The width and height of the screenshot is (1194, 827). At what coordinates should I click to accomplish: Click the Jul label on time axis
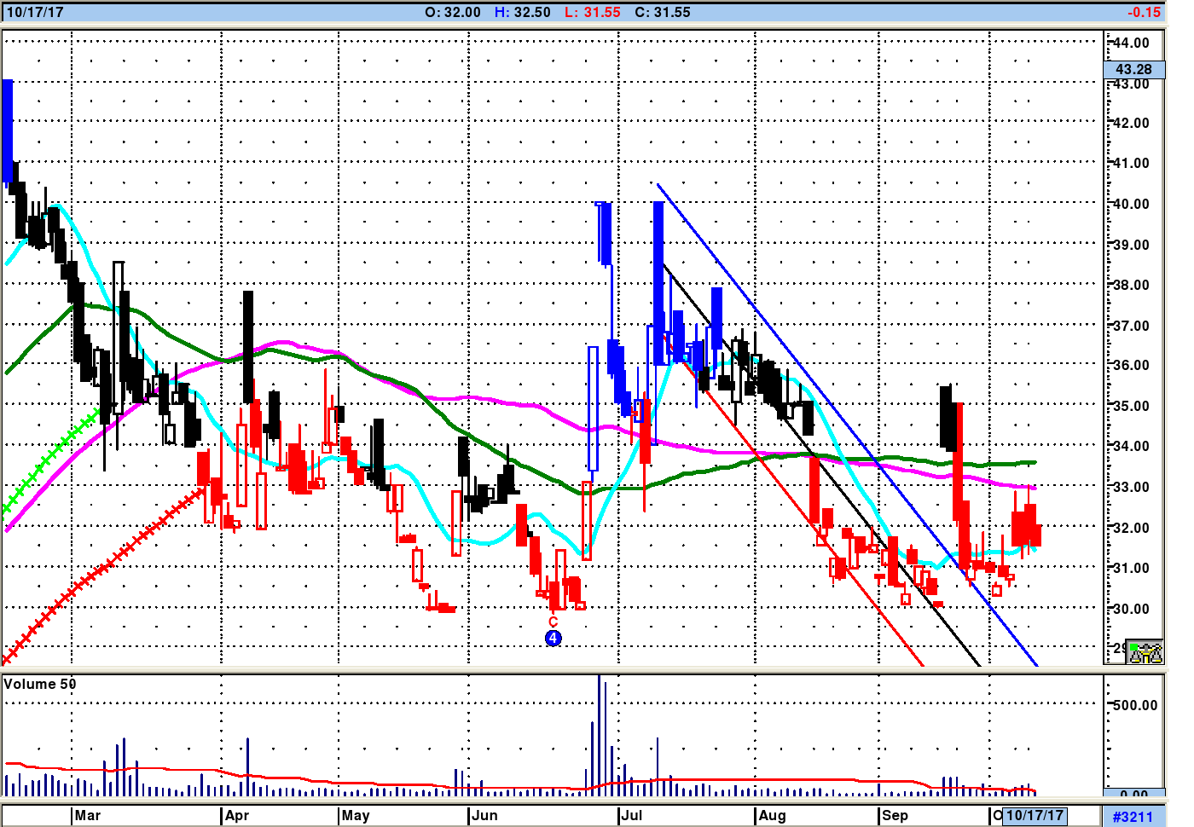[632, 815]
